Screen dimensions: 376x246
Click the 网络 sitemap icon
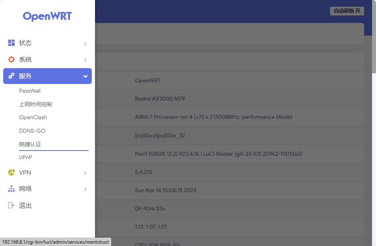click(11, 189)
